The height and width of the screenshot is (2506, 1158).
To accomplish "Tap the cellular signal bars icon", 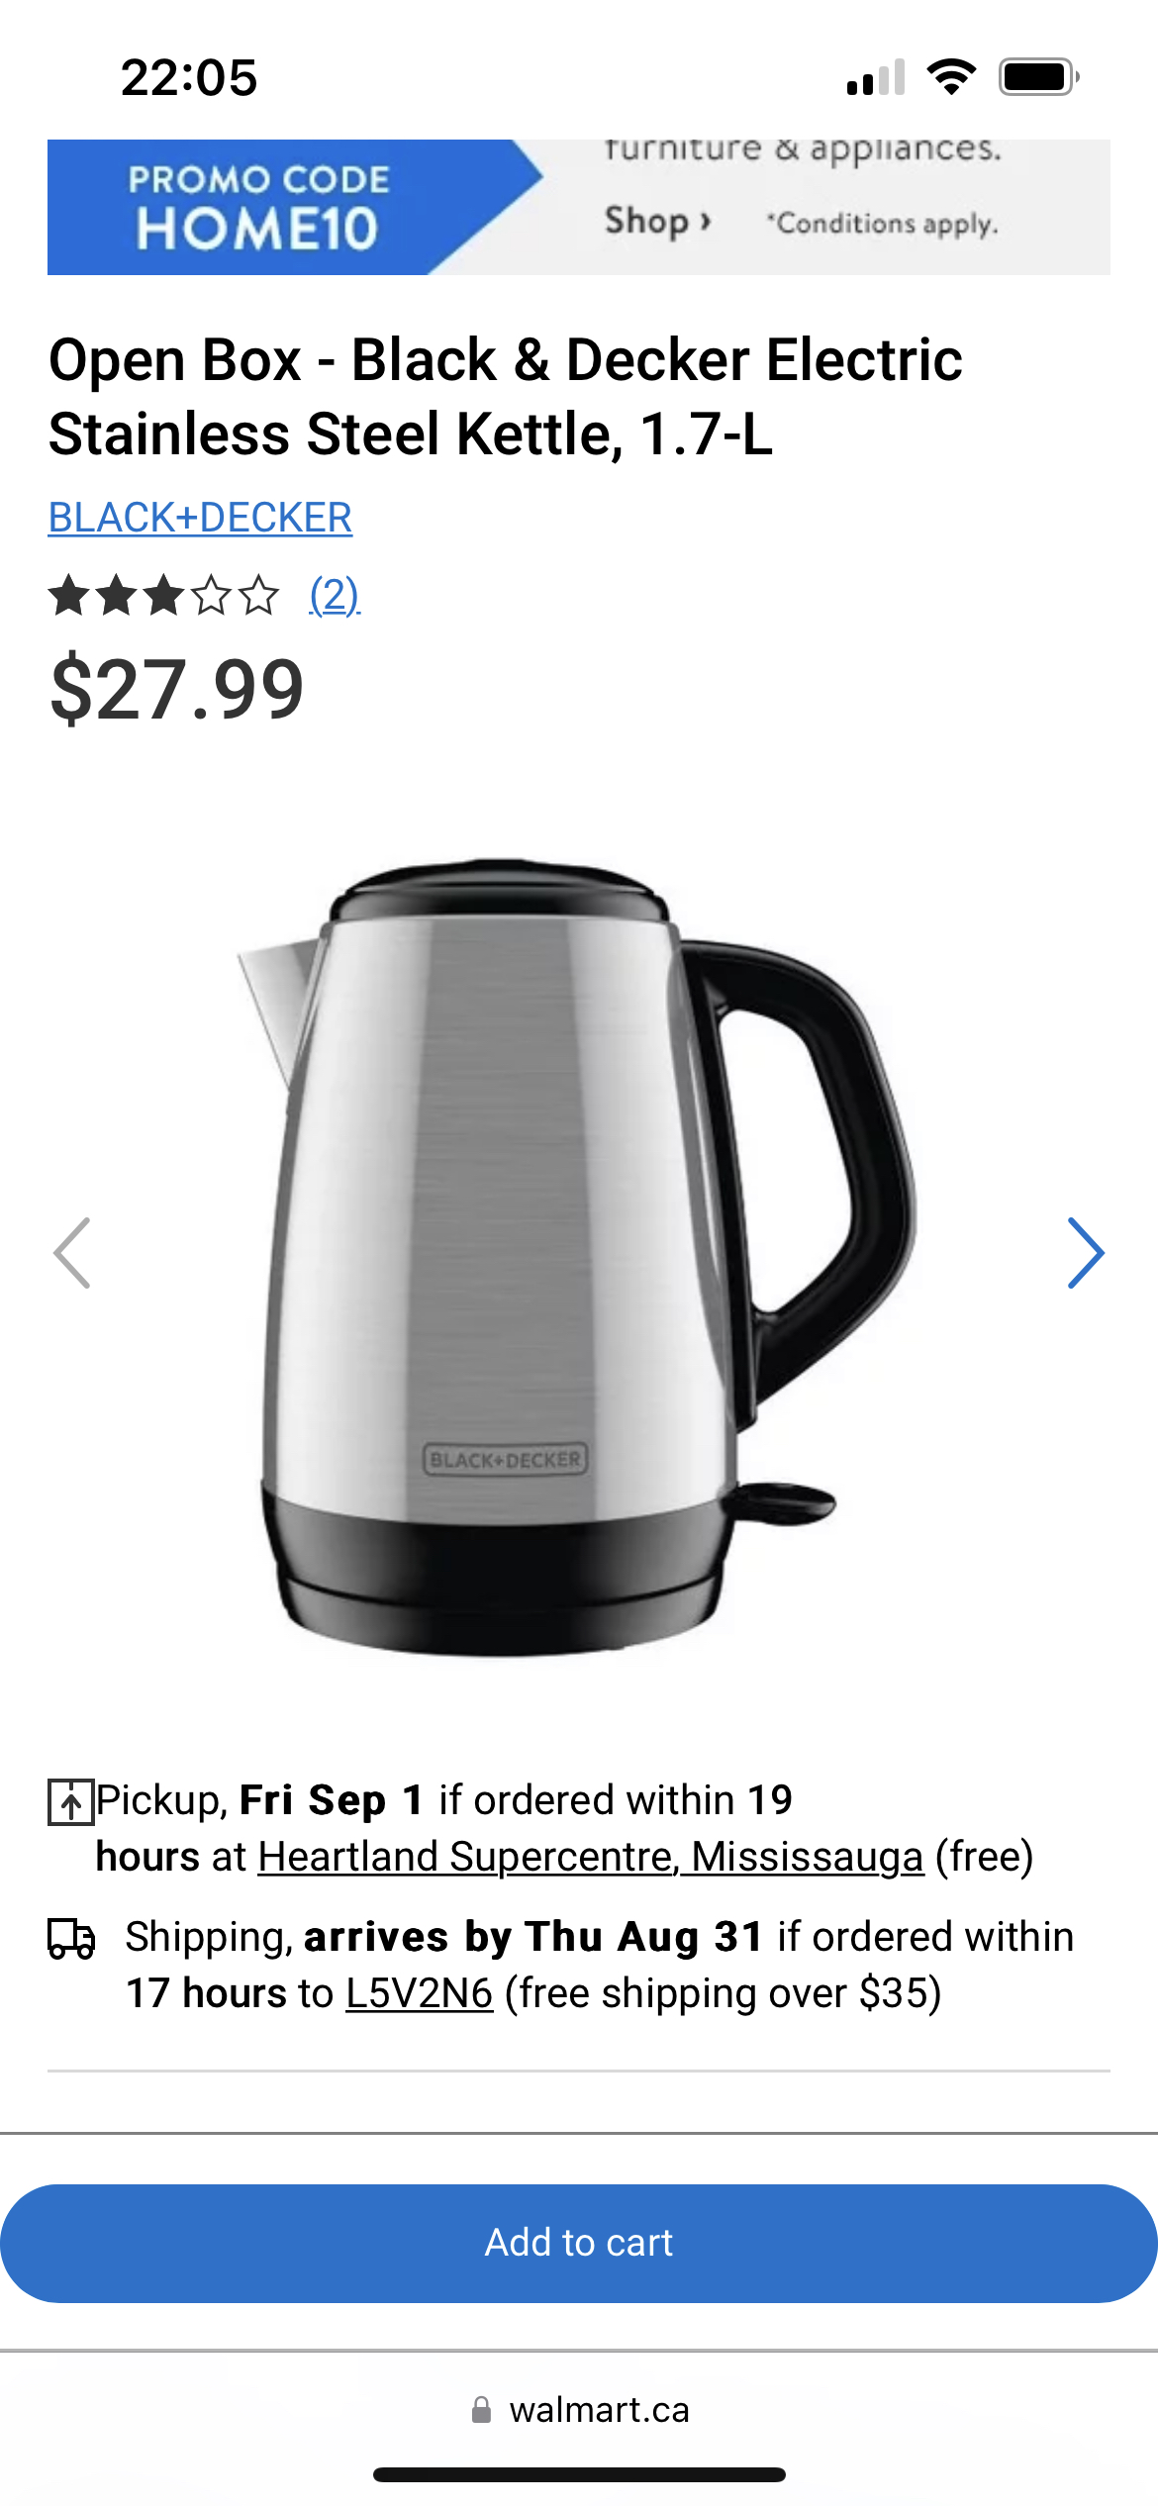I will coord(876,77).
